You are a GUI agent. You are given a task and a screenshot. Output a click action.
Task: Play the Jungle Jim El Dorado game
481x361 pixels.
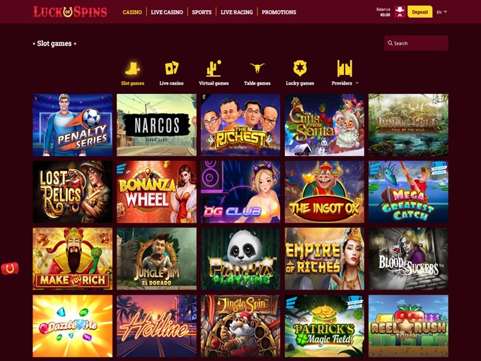[156, 259]
